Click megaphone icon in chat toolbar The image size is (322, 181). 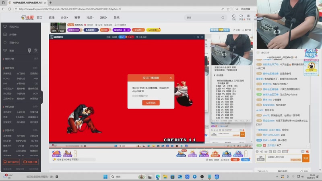click(x=261, y=152)
